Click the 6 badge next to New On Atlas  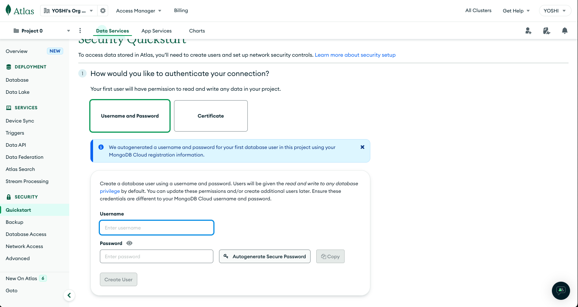tap(43, 278)
